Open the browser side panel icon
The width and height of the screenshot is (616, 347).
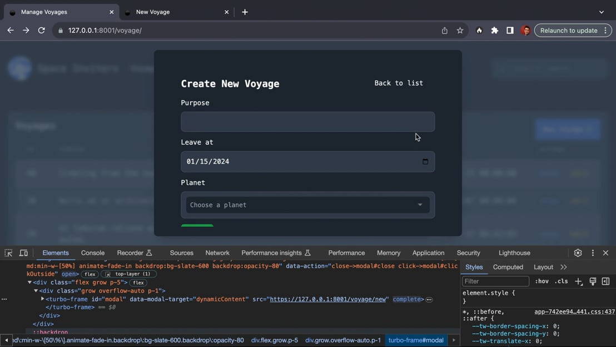[510, 31]
